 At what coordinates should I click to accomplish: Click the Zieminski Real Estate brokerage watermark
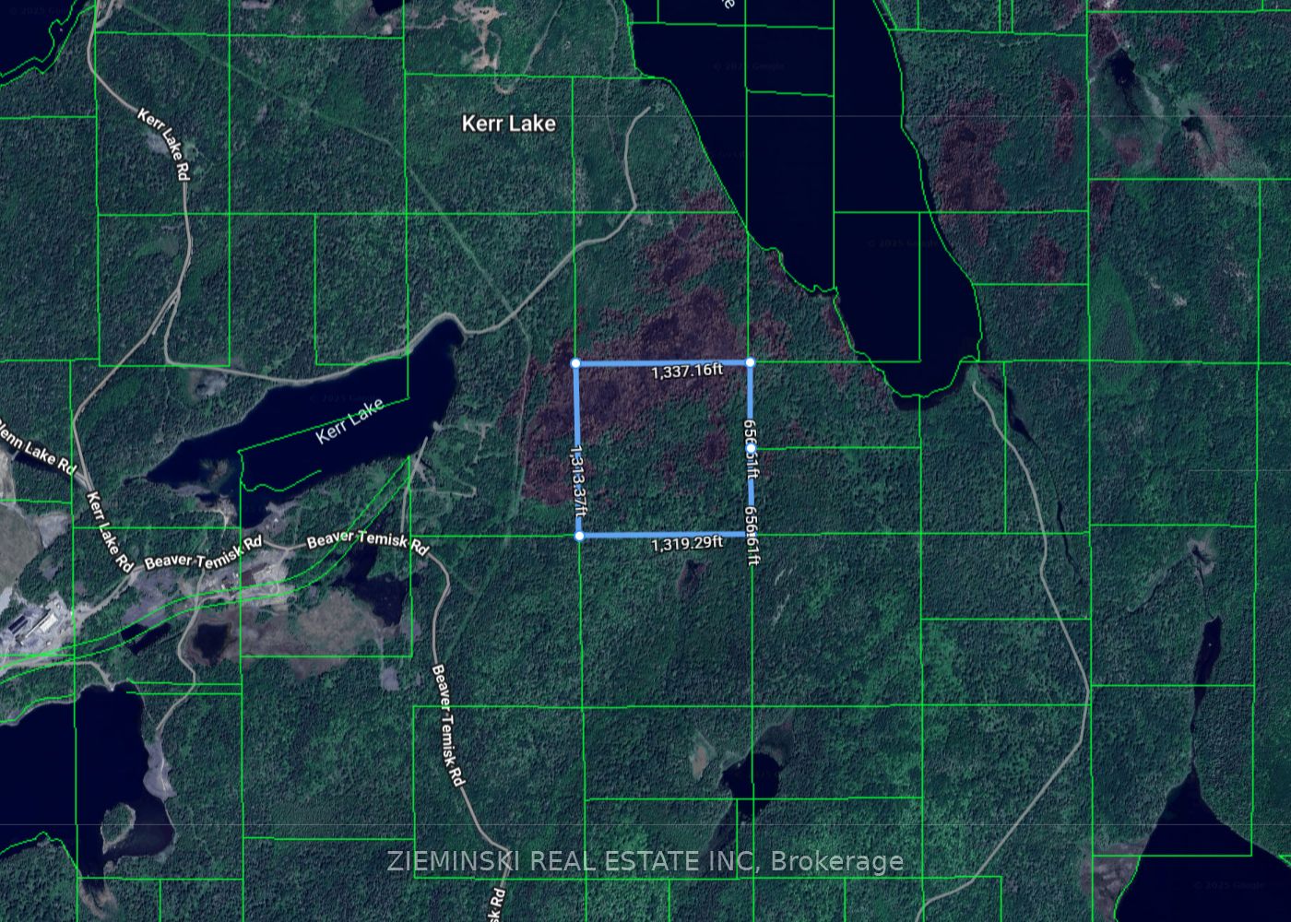click(x=645, y=861)
